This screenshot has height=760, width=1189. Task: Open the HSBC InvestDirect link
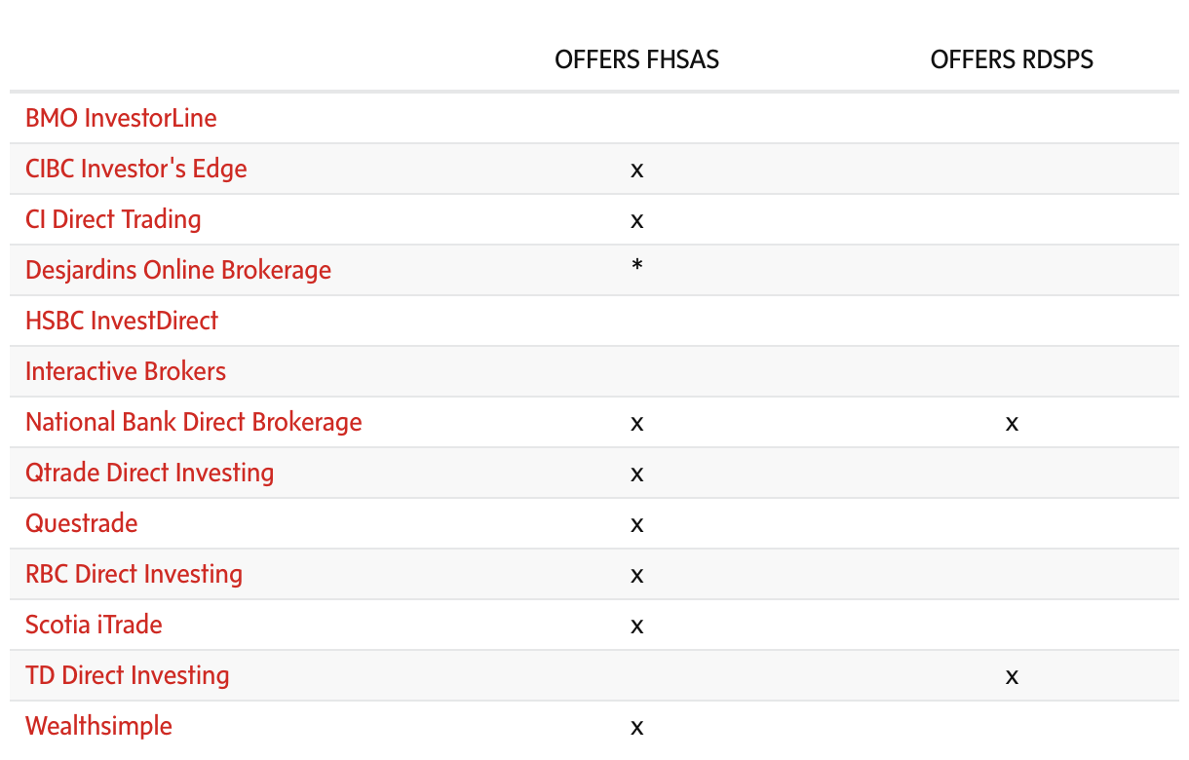(122, 321)
